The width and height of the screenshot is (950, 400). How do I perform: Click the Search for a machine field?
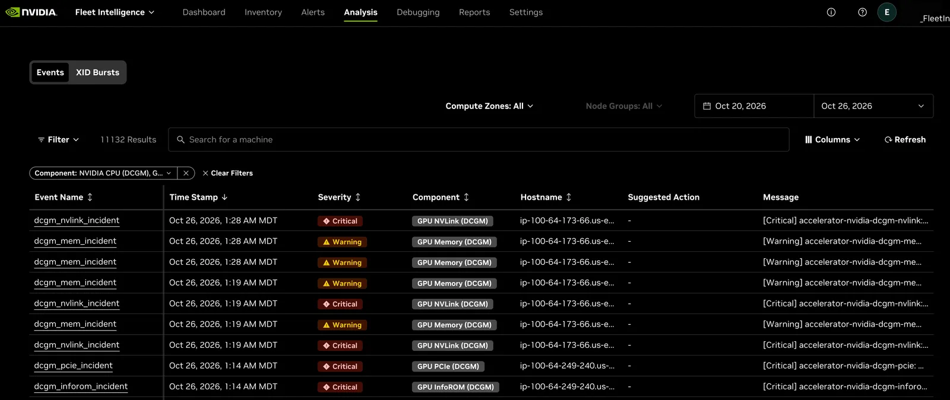tap(479, 140)
